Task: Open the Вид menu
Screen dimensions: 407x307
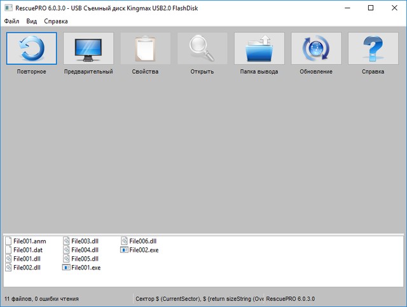Action: click(32, 21)
